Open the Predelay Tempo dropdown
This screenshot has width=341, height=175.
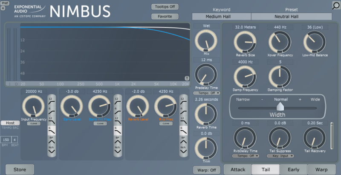(206, 93)
